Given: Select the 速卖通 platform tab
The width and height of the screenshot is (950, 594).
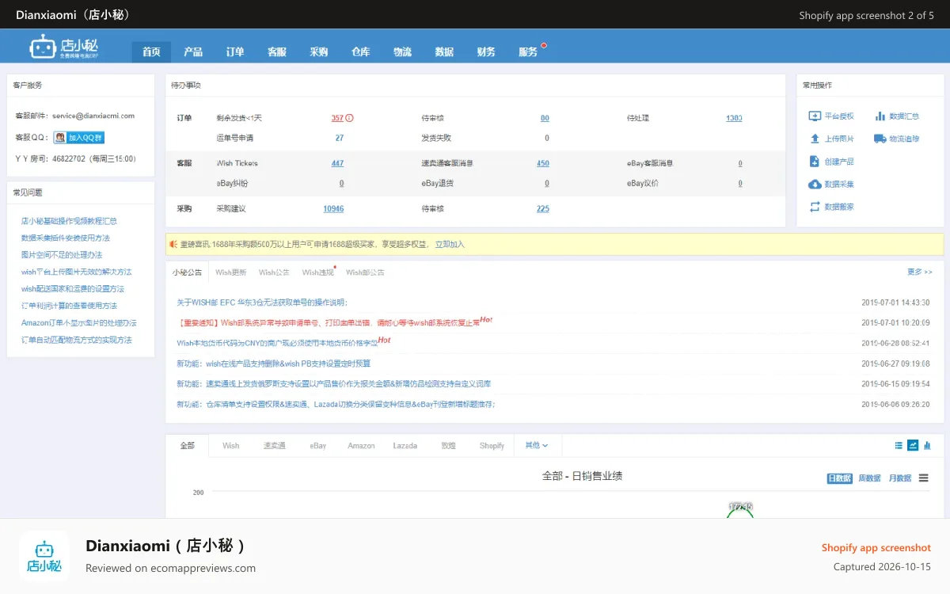Looking at the screenshot, I should [275, 446].
